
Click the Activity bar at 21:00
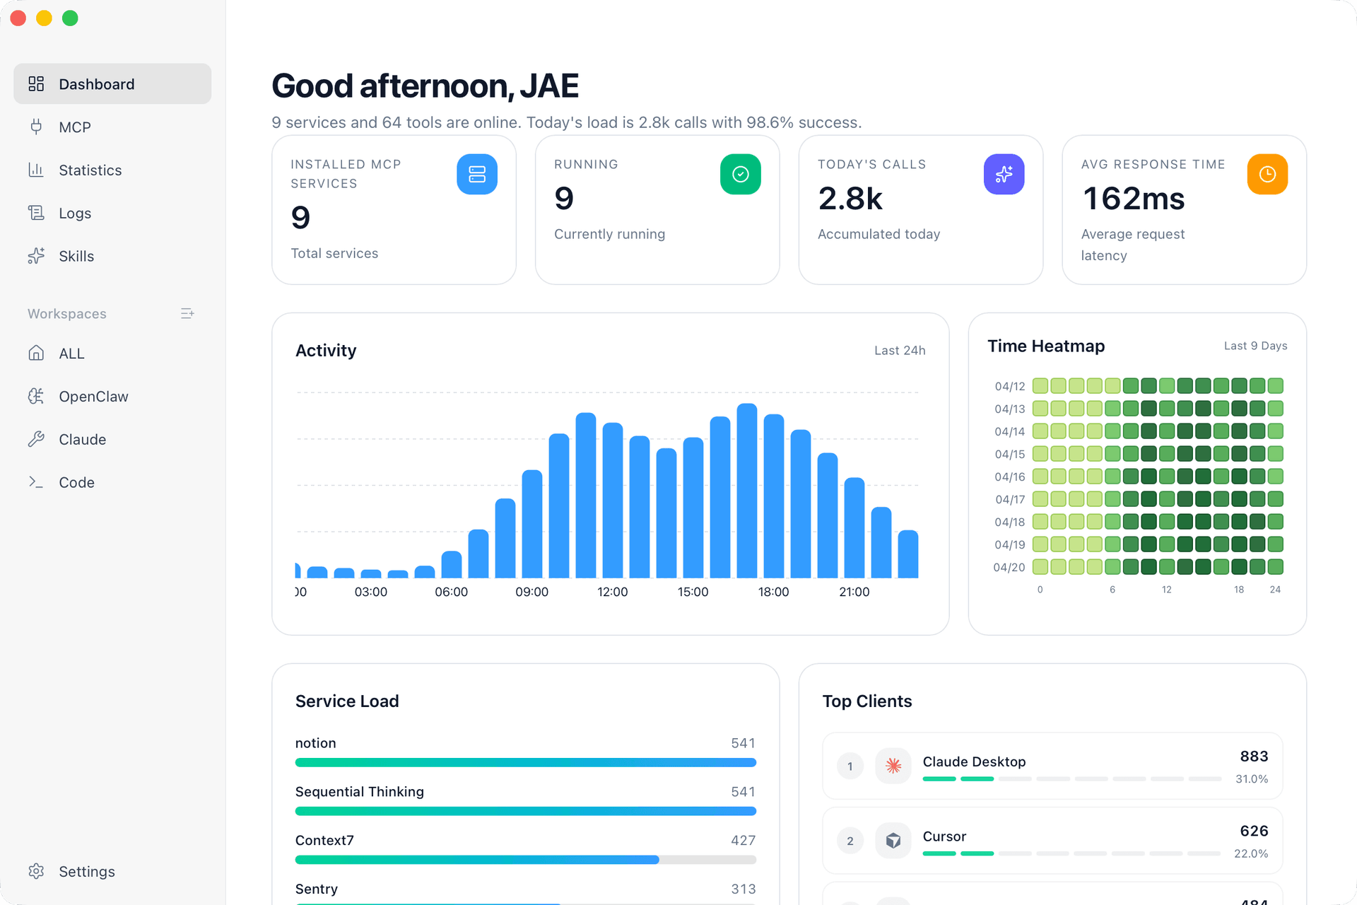pos(854,528)
